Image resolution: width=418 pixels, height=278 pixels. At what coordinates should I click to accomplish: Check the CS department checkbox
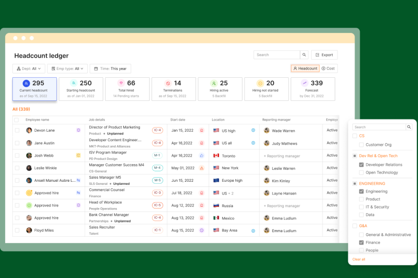355,136
